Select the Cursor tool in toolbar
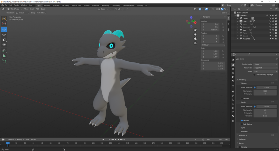 click(x=4, y=23)
